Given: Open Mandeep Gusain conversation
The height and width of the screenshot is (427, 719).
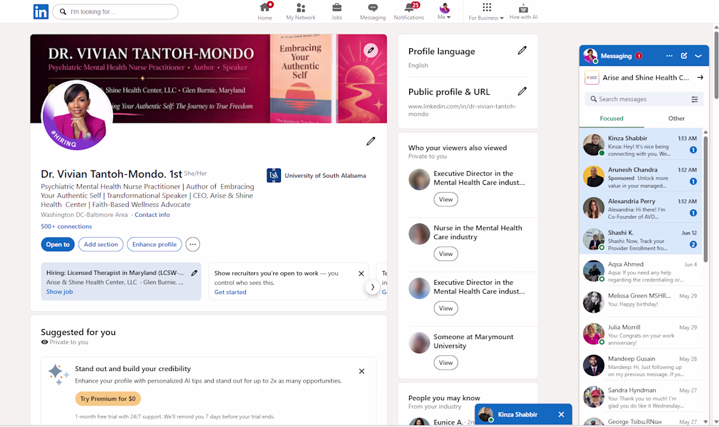Looking at the screenshot, I should (x=641, y=366).
